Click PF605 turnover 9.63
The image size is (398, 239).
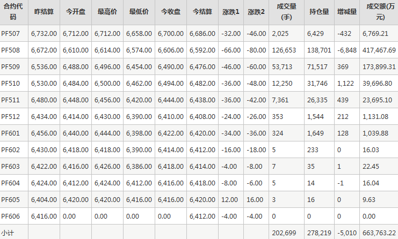pyautogui.click(x=369, y=199)
